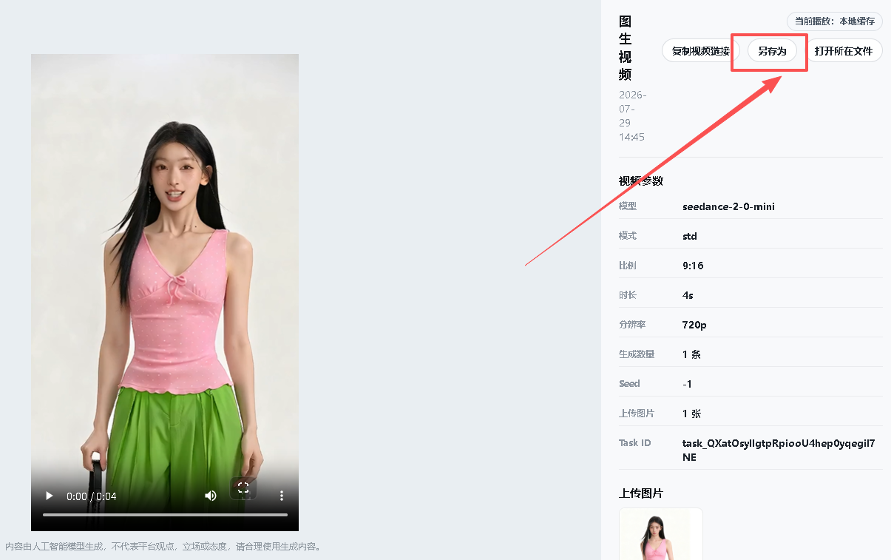Select the model value seedance-2-0-mini
This screenshot has height=560, width=891.
coord(728,206)
